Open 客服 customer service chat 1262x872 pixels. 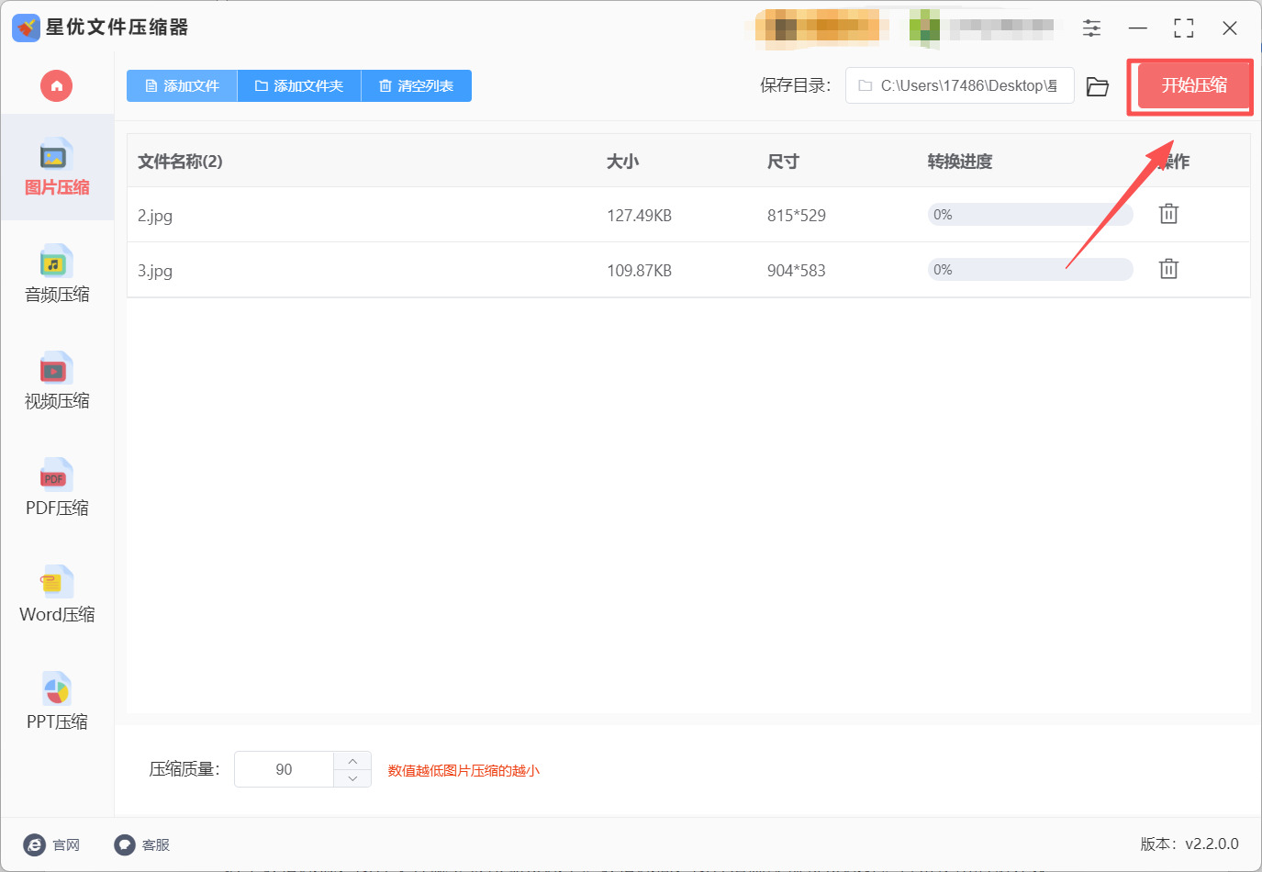(142, 844)
